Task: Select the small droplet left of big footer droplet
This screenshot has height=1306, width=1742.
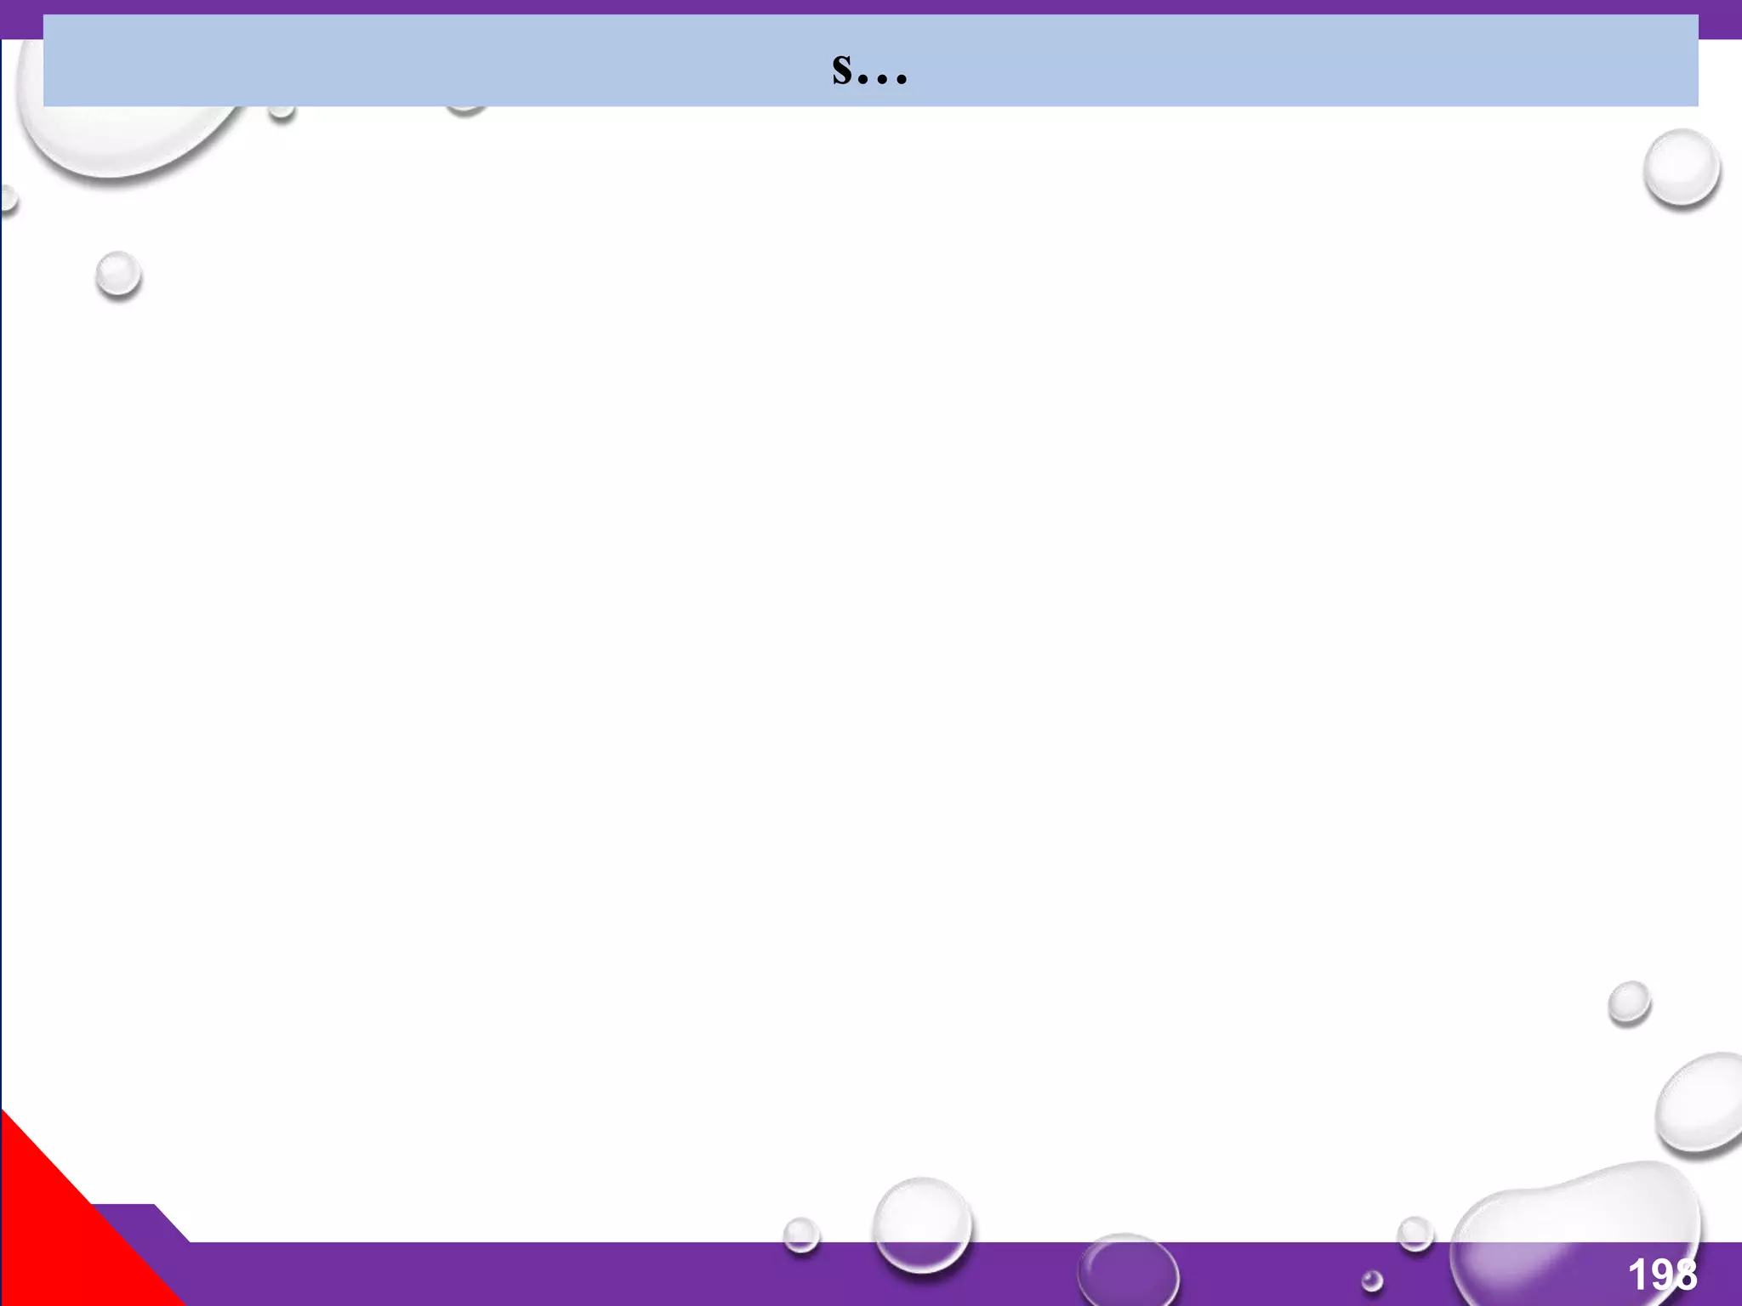Action: 800,1235
